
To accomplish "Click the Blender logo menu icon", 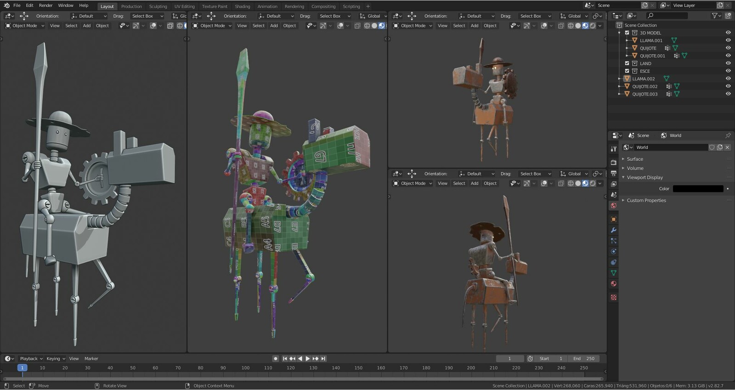I will click(x=6, y=6).
